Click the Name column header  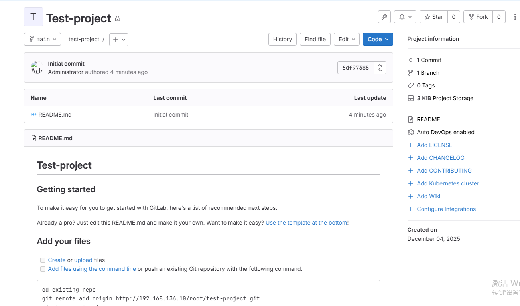(38, 98)
